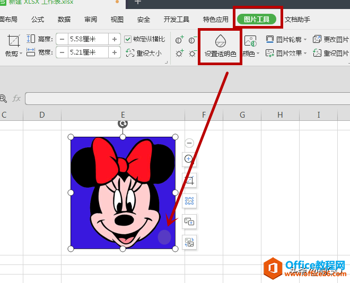The width and height of the screenshot is (350, 283).
Task: Toggle the lock aspect ratio checkbox
Action: click(128, 39)
